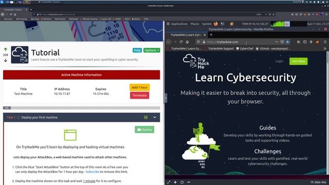Image resolution: width=329 pixels, height=185 pixels.
Task: Click the minus icon in AttackBox bar
Action: click(x=189, y=182)
